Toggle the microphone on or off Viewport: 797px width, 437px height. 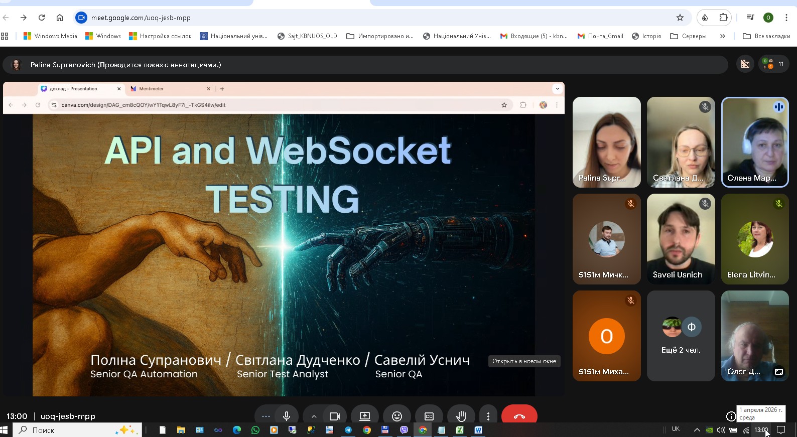[287, 416]
